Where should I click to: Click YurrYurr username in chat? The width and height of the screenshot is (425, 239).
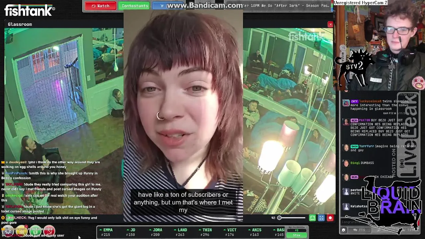coord(367,146)
